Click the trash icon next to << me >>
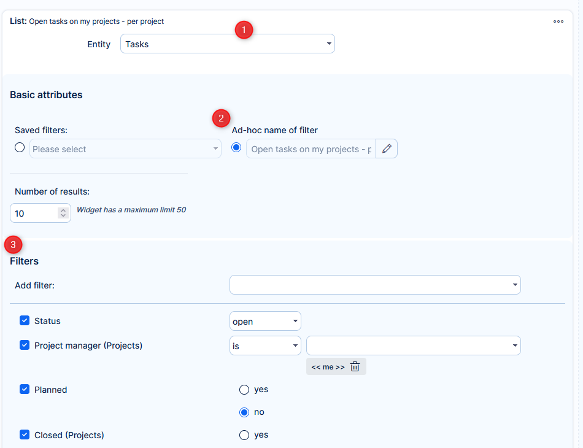Screen dimensions: 583x448 pyautogui.click(x=355, y=367)
